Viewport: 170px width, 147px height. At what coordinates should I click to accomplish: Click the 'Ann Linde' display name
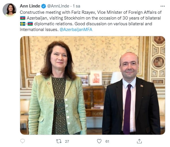tap(30, 6)
